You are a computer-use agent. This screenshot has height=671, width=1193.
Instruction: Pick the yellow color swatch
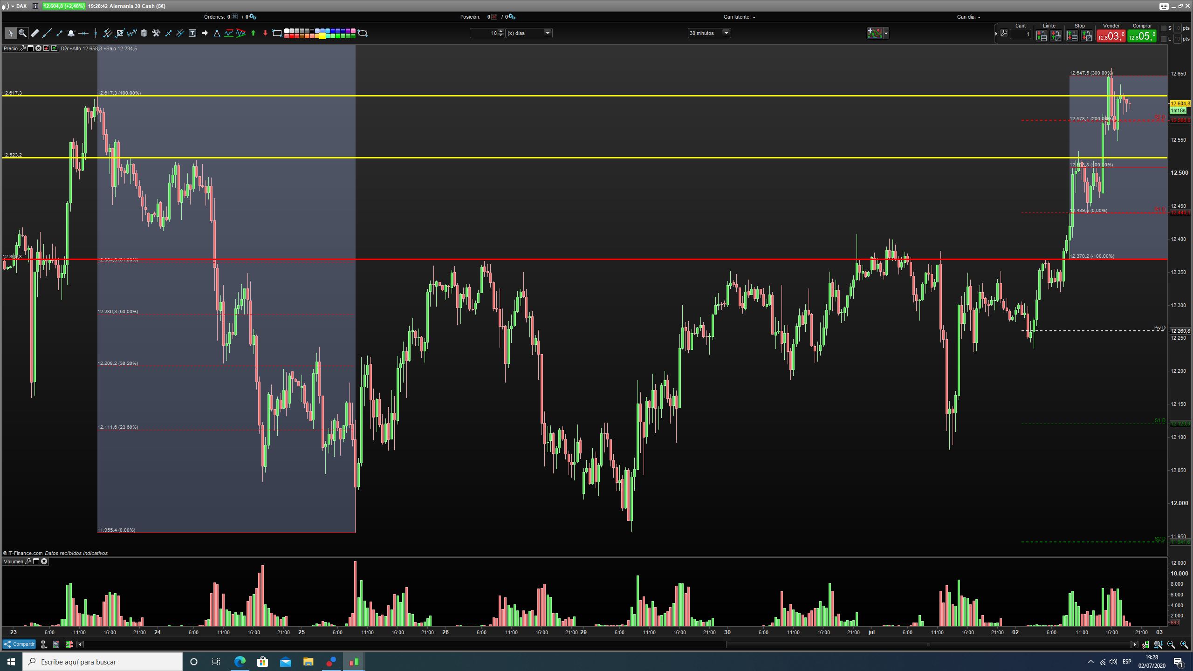tap(322, 36)
